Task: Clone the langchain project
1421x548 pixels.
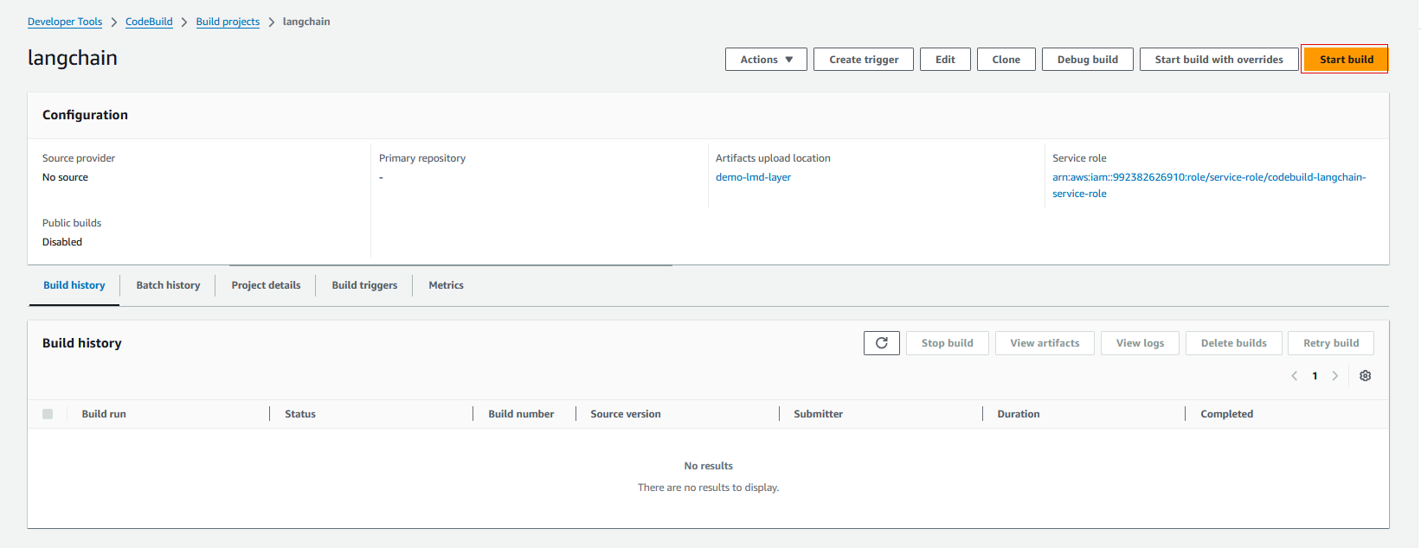Action: coord(1006,60)
